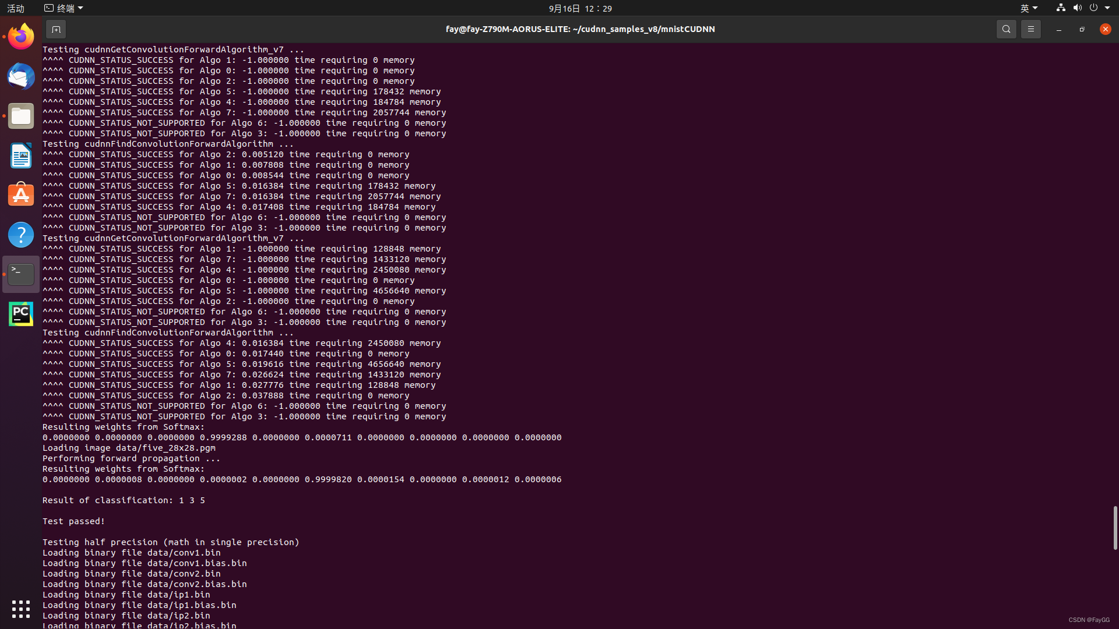Open the Help app in dock
The width and height of the screenshot is (1119, 629).
pyautogui.click(x=21, y=235)
